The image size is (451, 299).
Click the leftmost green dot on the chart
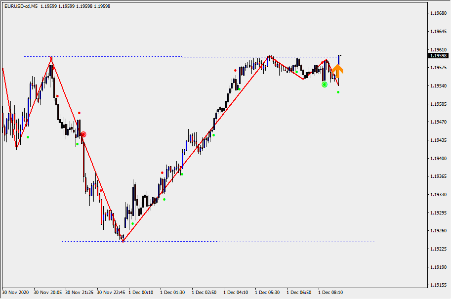pos(28,137)
